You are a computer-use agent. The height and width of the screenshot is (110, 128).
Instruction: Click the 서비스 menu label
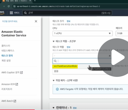coord(17,13)
